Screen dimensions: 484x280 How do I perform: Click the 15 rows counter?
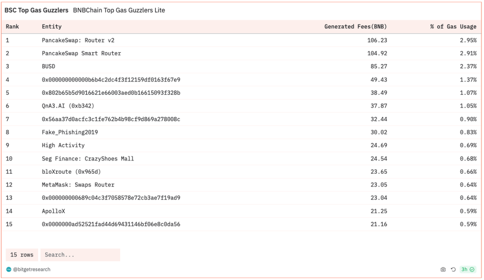pyautogui.click(x=22, y=255)
